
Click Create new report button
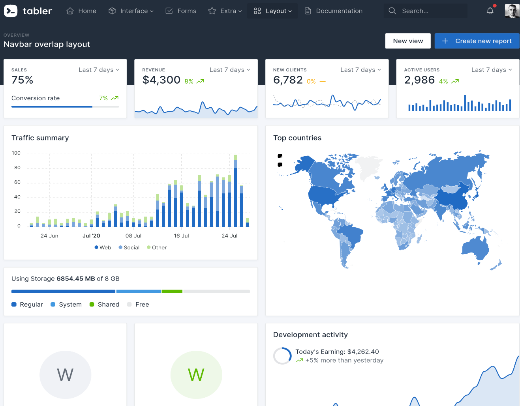(x=477, y=41)
